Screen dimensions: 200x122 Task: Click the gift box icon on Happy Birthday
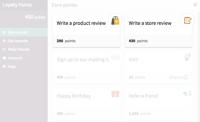tap(115, 93)
